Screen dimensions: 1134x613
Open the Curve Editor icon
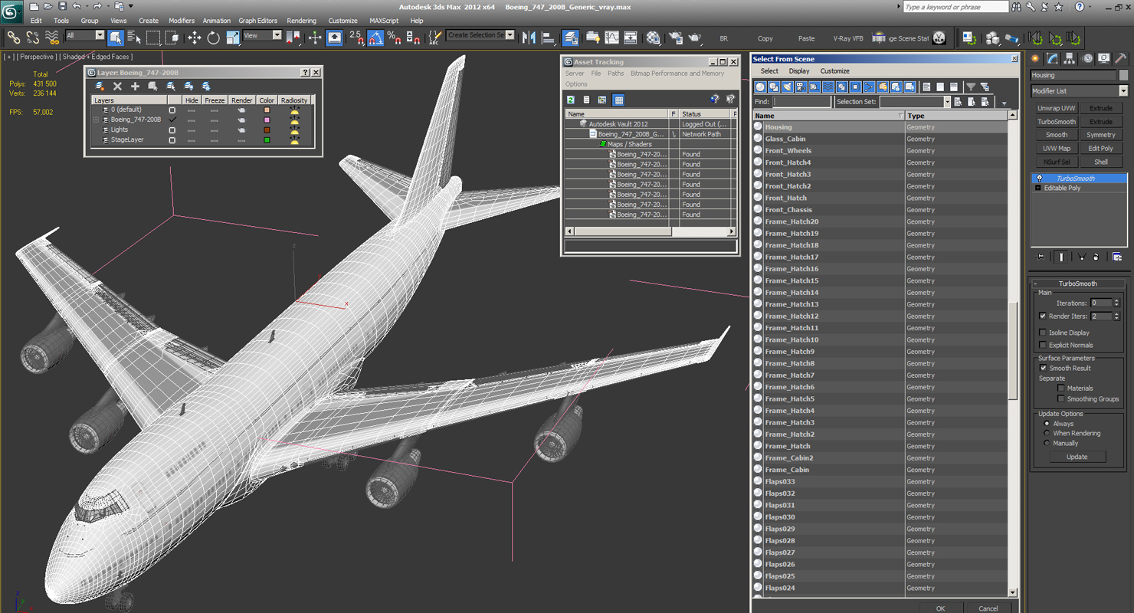point(611,37)
